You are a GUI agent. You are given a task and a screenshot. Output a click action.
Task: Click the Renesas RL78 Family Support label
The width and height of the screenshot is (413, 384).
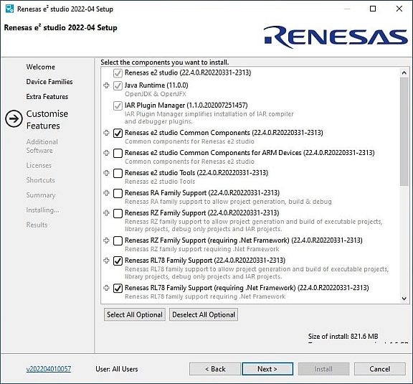point(205,261)
